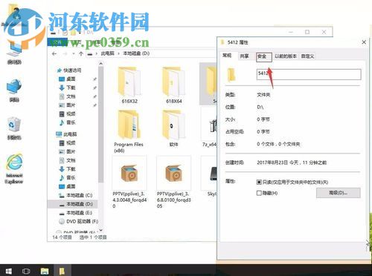372x276 pixels.
Task: Switch to the 共享 tab in properties
Action: tap(245, 56)
